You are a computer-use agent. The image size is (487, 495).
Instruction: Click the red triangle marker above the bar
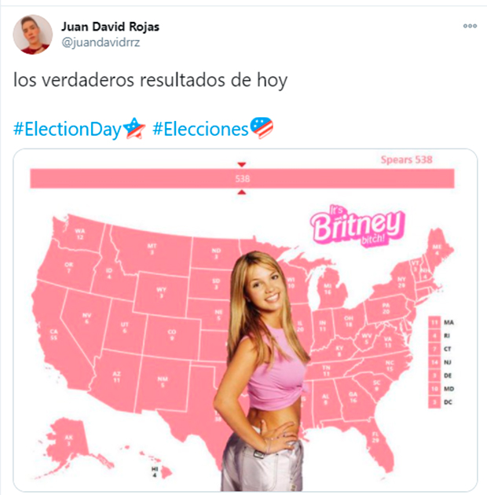pyautogui.click(x=242, y=164)
